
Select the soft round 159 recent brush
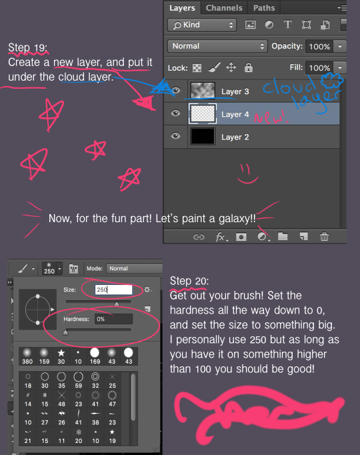point(44,356)
